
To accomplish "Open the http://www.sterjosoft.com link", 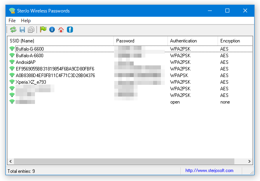I will 209,170.
